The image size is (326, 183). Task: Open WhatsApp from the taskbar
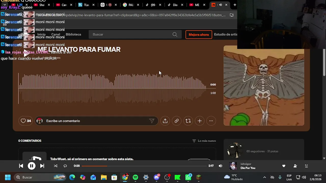click(x=188, y=177)
